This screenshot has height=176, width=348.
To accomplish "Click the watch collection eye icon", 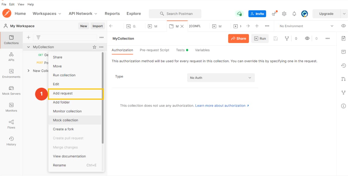I will click(x=307, y=38).
